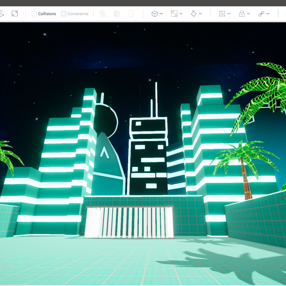The width and height of the screenshot is (286, 286).
Task: Click the Lock padlock icon
Action: (x=242, y=13)
